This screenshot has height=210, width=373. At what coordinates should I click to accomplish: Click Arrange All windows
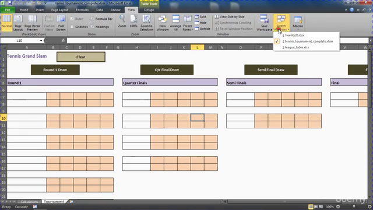point(176,23)
